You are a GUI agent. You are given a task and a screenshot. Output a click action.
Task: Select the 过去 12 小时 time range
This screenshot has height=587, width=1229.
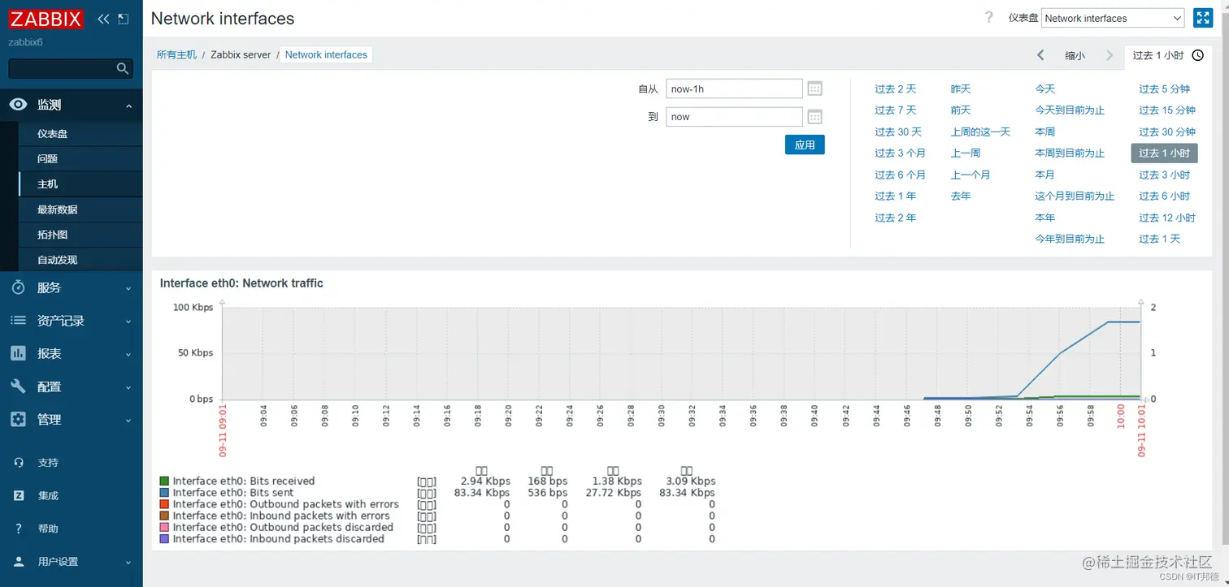tap(1167, 218)
